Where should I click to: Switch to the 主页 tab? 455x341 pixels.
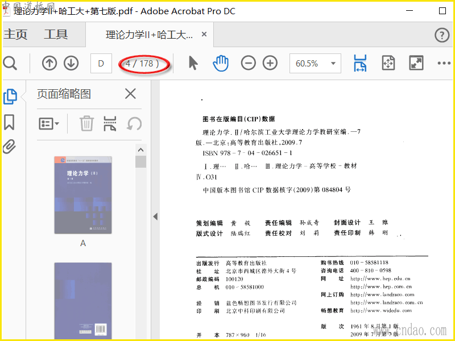tap(16, 35)
